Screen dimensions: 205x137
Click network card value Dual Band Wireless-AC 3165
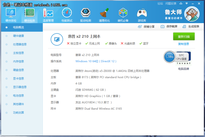[x=99, y=109]
